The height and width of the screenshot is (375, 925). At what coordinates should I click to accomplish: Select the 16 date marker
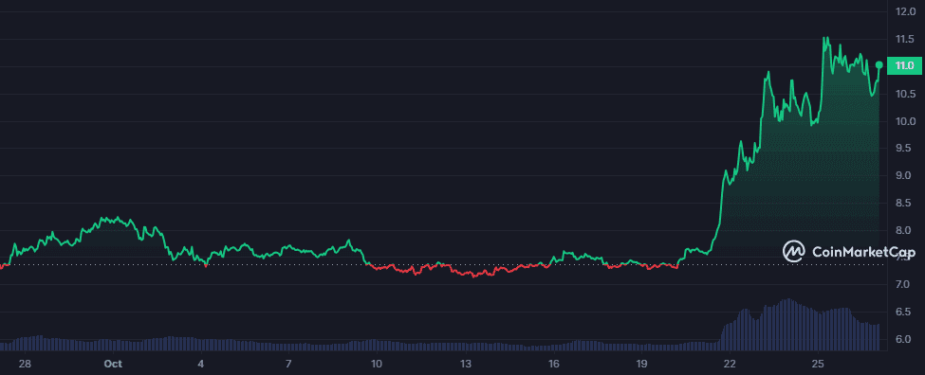tap(553, 364)
